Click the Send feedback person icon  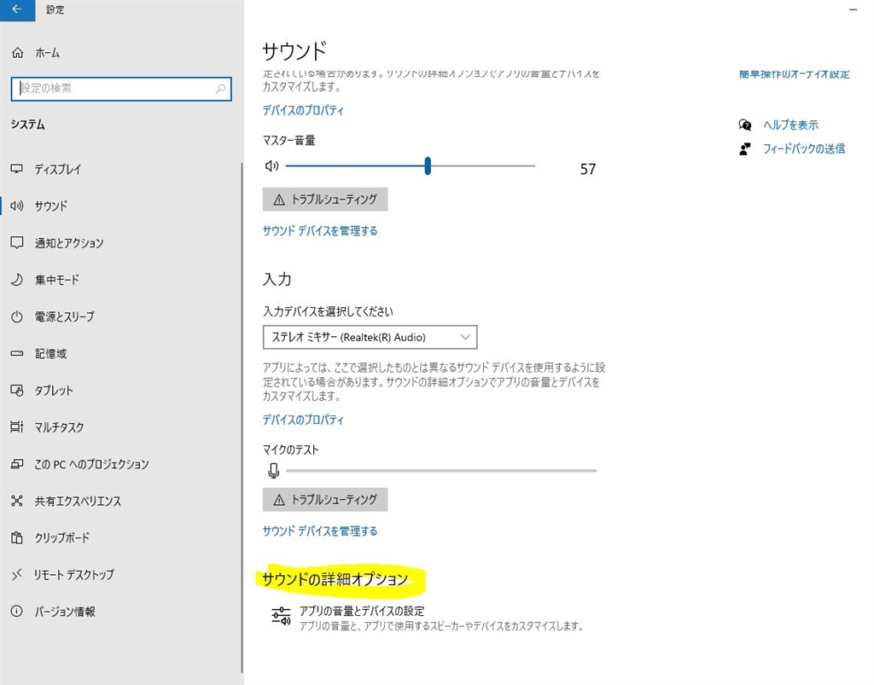click(x=744, y=148)
